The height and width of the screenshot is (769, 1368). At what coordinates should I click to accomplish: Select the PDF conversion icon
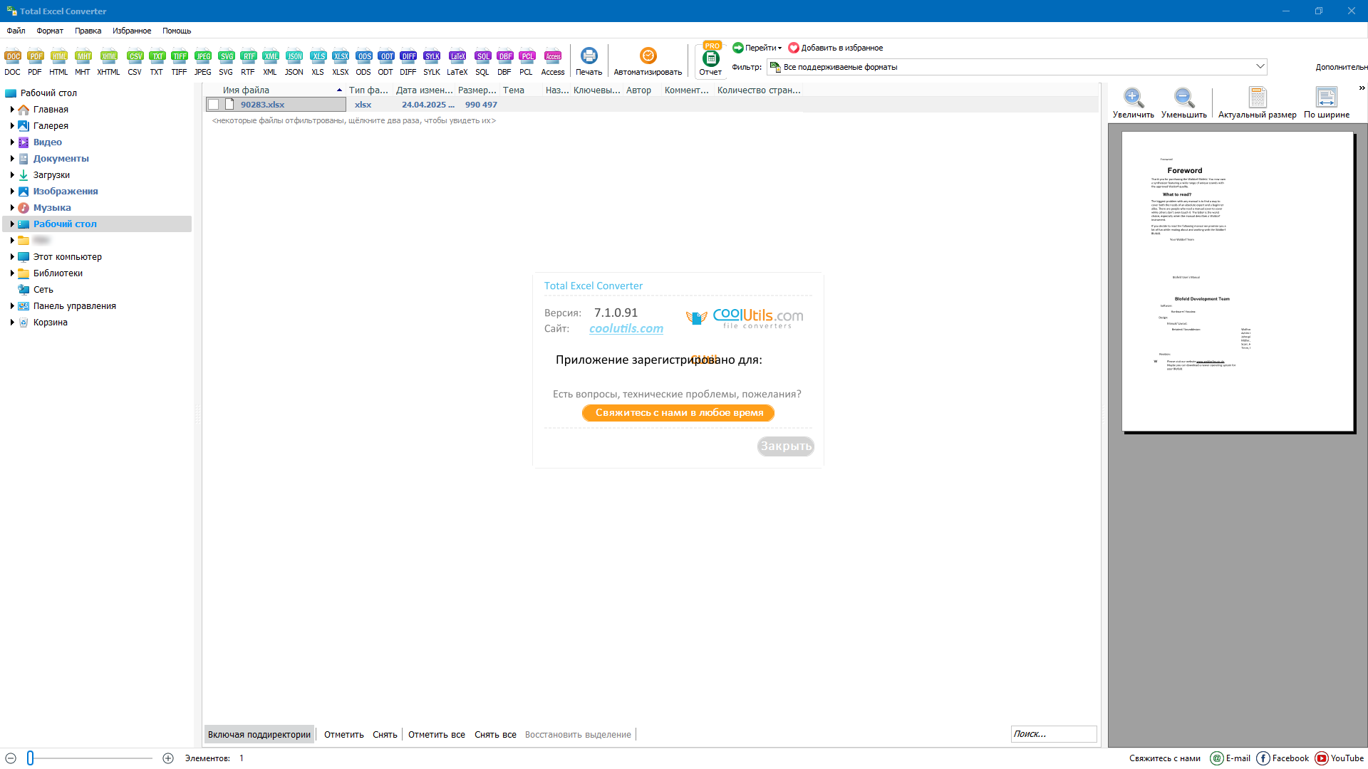pyautogui.click(x=35, y=62)
